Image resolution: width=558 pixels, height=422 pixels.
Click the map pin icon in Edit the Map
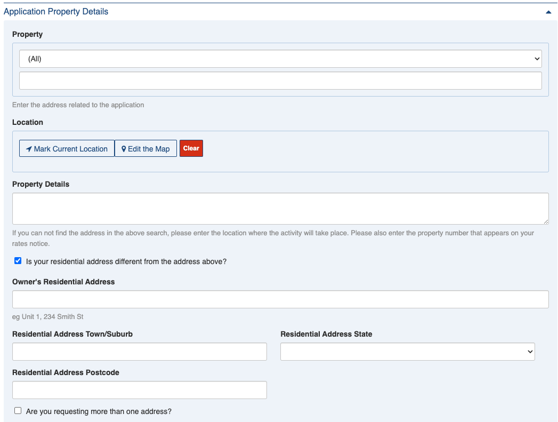[x=124, y=149]
